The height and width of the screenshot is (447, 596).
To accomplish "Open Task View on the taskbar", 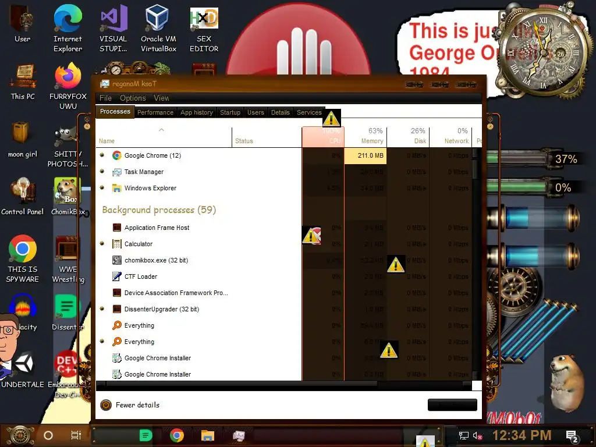I will [x=76, y=435].
